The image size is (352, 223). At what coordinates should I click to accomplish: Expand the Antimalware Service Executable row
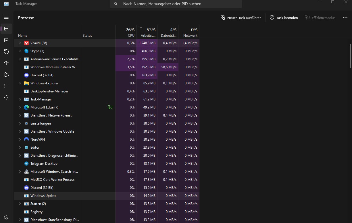[20, 59]
